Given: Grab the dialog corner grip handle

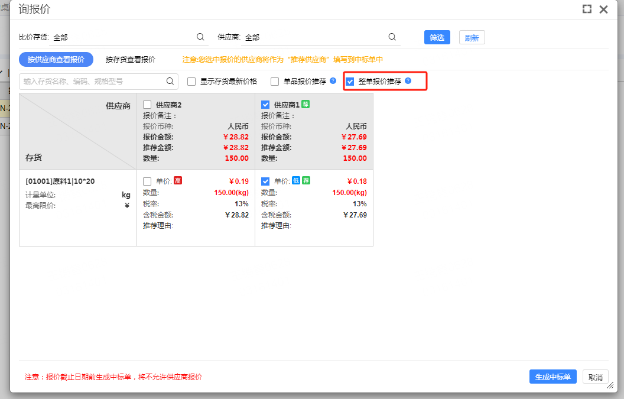Looking at the screenshot, I should pyautogui.click(x=610, y=385).
